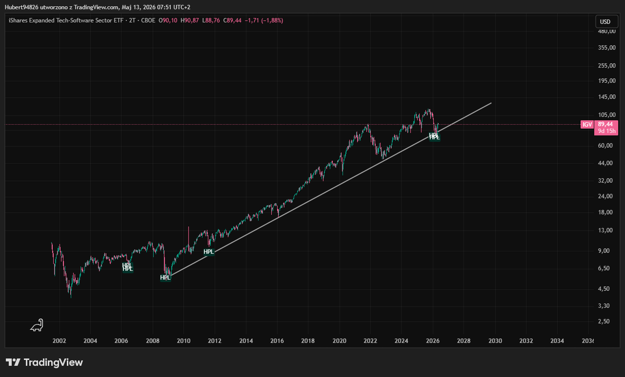This screenshot has height=377, width=625.
Task: Click the 4,50 price level
Action: pyautogui.click(x=604, y=289)
